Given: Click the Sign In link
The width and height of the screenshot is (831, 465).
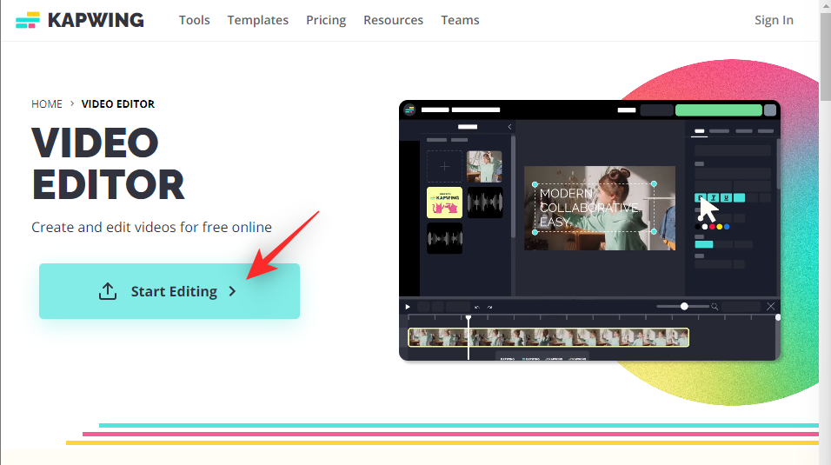Looking at the screenshot, I should point(774,20).
